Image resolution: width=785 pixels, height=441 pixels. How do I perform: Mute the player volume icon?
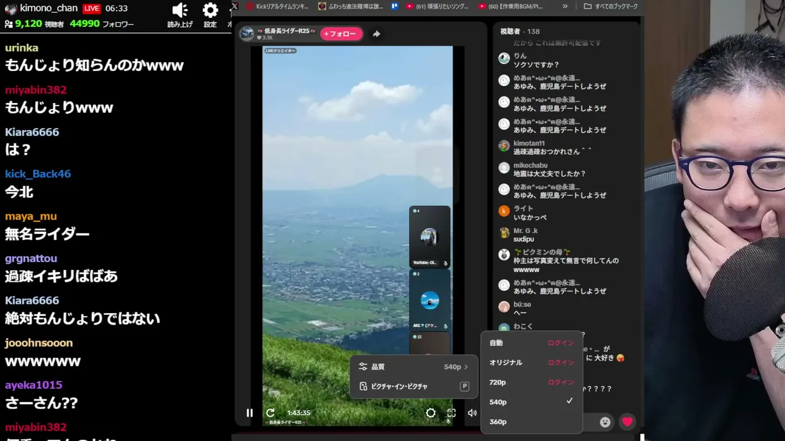472,413
